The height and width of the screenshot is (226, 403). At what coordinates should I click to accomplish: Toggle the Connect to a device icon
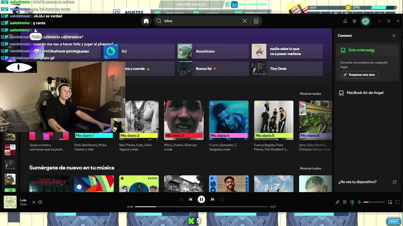[x=352, y=202]
